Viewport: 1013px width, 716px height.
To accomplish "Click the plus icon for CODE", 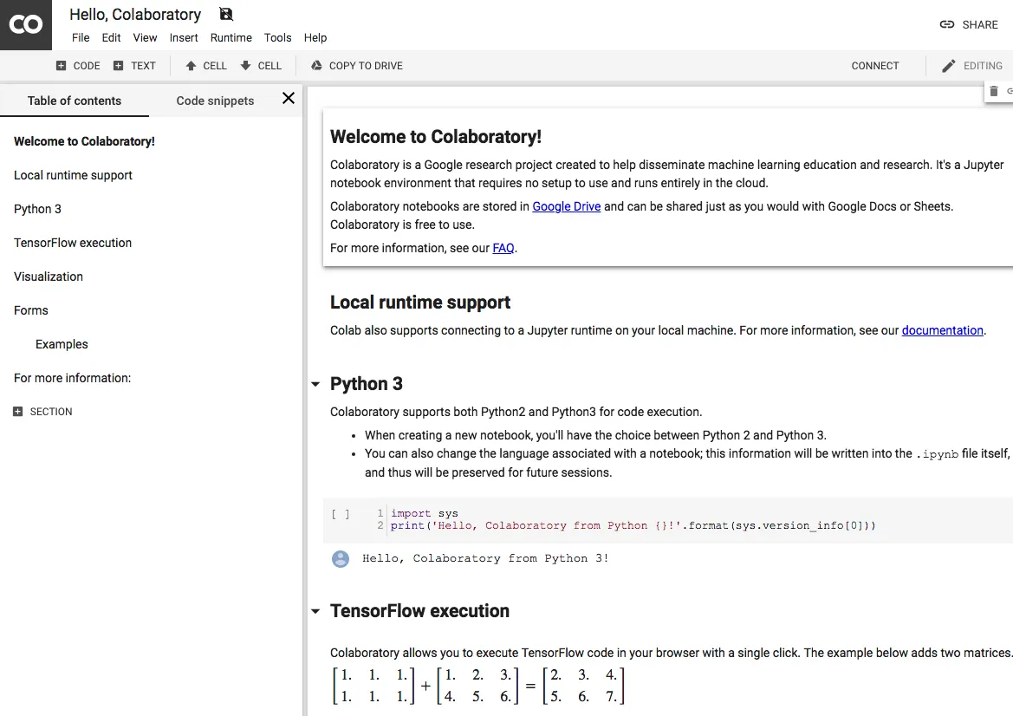I will pyautogui.click(x=61, y=65).
